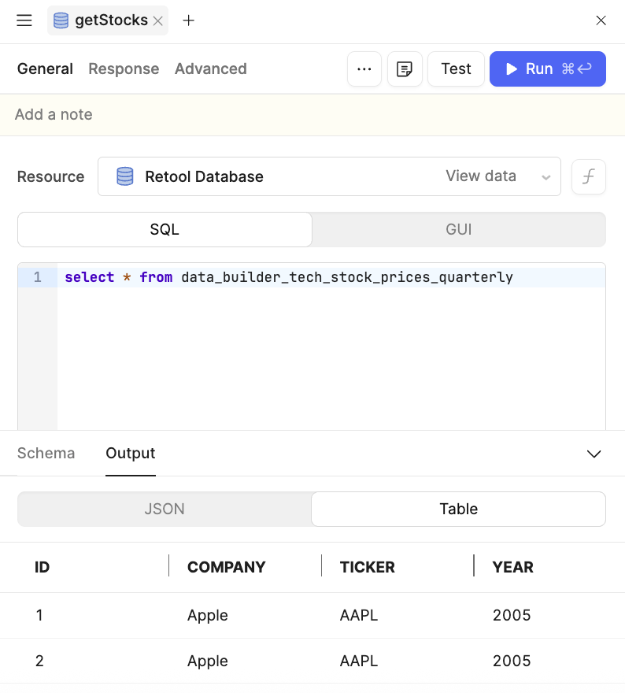The height and width of the screenshot is (693, 625).
Task: Add a new query with plus icon
Action: point(189,20)
